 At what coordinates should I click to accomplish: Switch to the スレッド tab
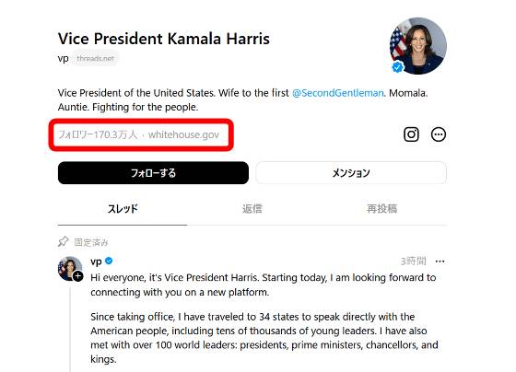(x=123, y=209)
